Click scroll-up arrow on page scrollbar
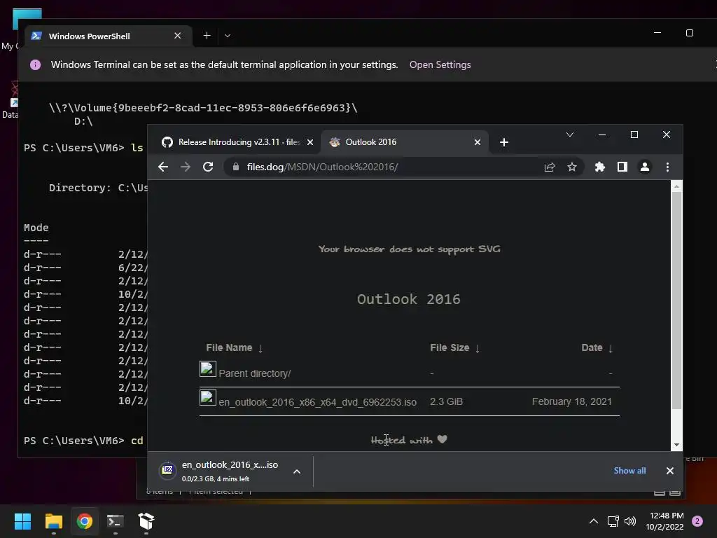The height and width of the screenshot is (538, 717). point(677,186)
